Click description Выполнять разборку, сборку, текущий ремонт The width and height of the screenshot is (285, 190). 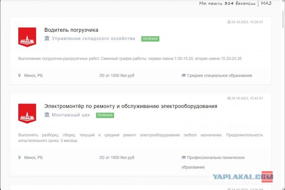(x=141, y=138)
